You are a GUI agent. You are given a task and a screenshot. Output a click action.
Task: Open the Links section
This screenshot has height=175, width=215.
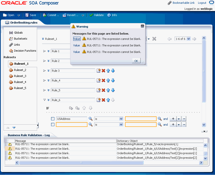pos(14,45)
